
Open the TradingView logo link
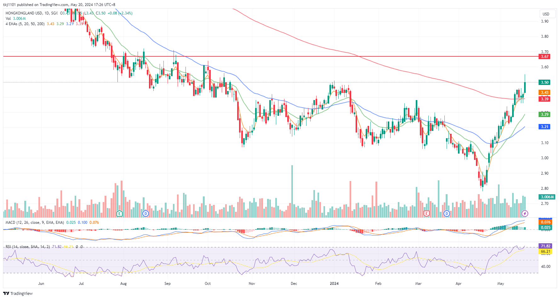[18, 293]
